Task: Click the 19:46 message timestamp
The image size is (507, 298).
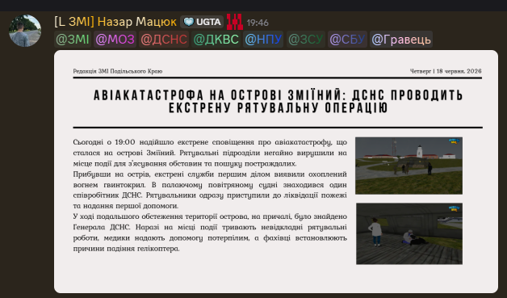Action: pyautogui.click(x=258, y=23)
